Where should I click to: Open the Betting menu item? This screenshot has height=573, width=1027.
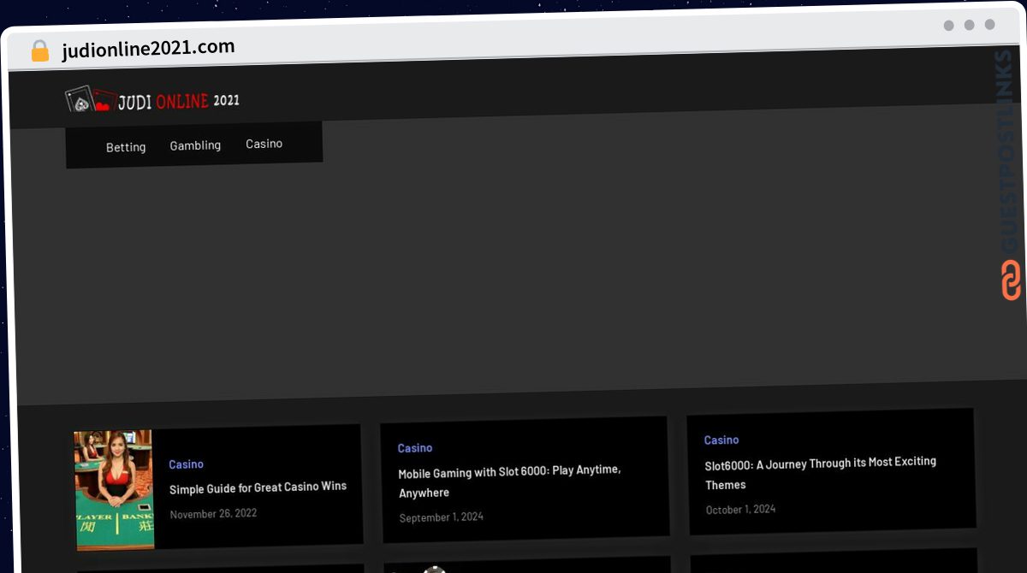click(x=126, y=147)
